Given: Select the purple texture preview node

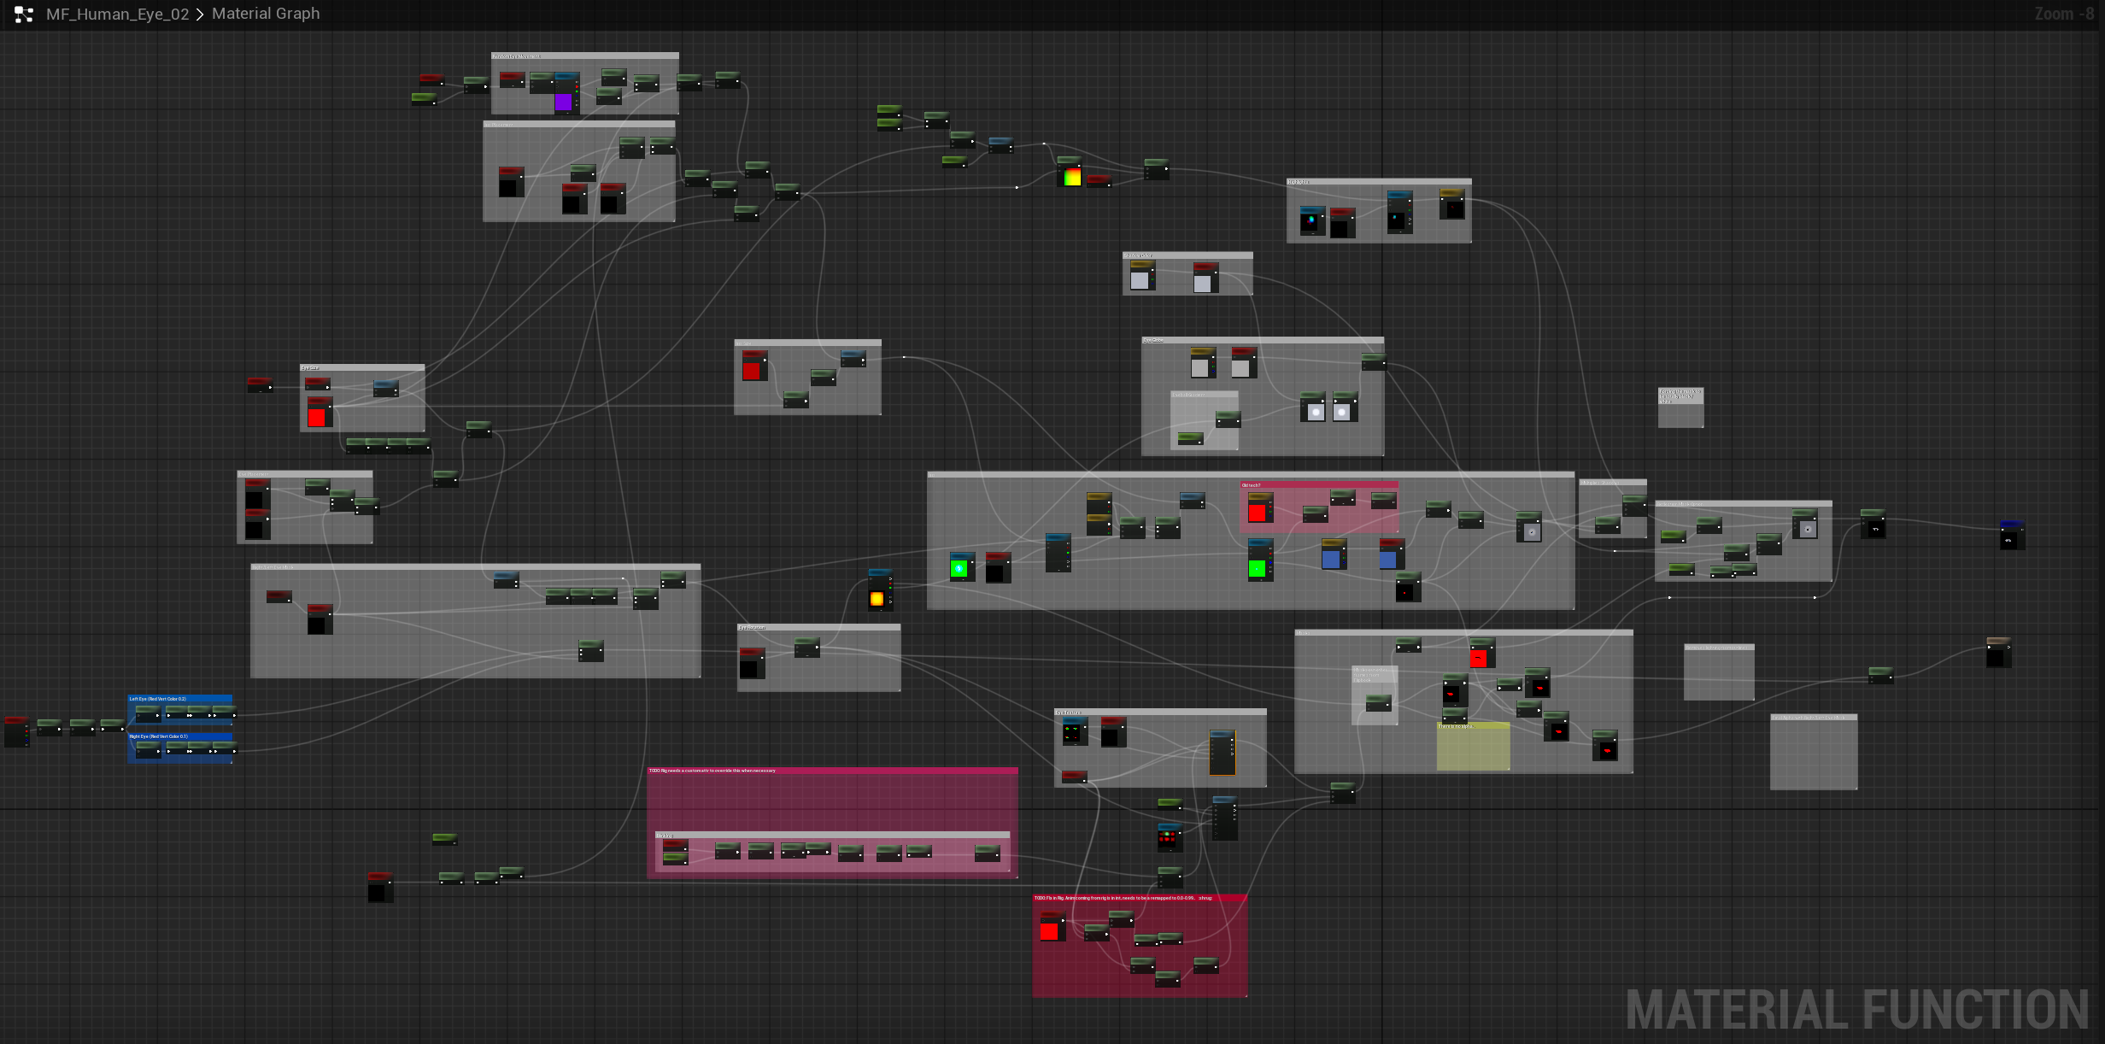Looking at the screenshot, I should click(564, 101).
